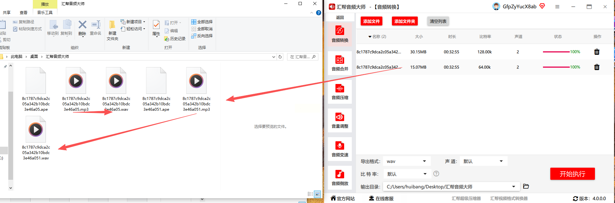
Task: Open the 查看 ribbon tab
Action: (24, 12)
